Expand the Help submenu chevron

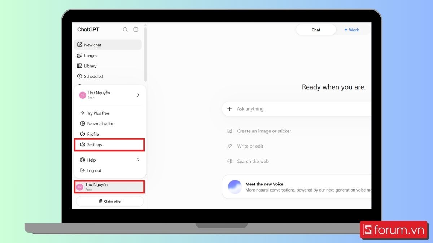click(138, 160)
